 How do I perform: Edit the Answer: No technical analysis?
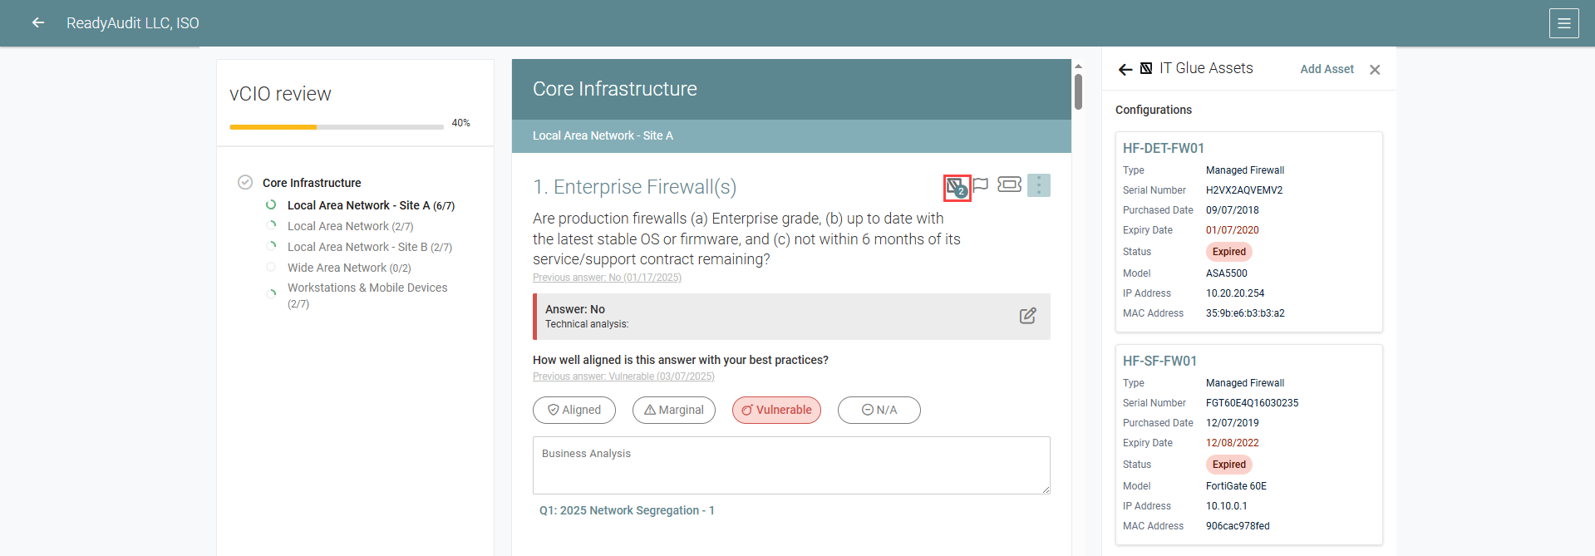[x=1028, y=316]
